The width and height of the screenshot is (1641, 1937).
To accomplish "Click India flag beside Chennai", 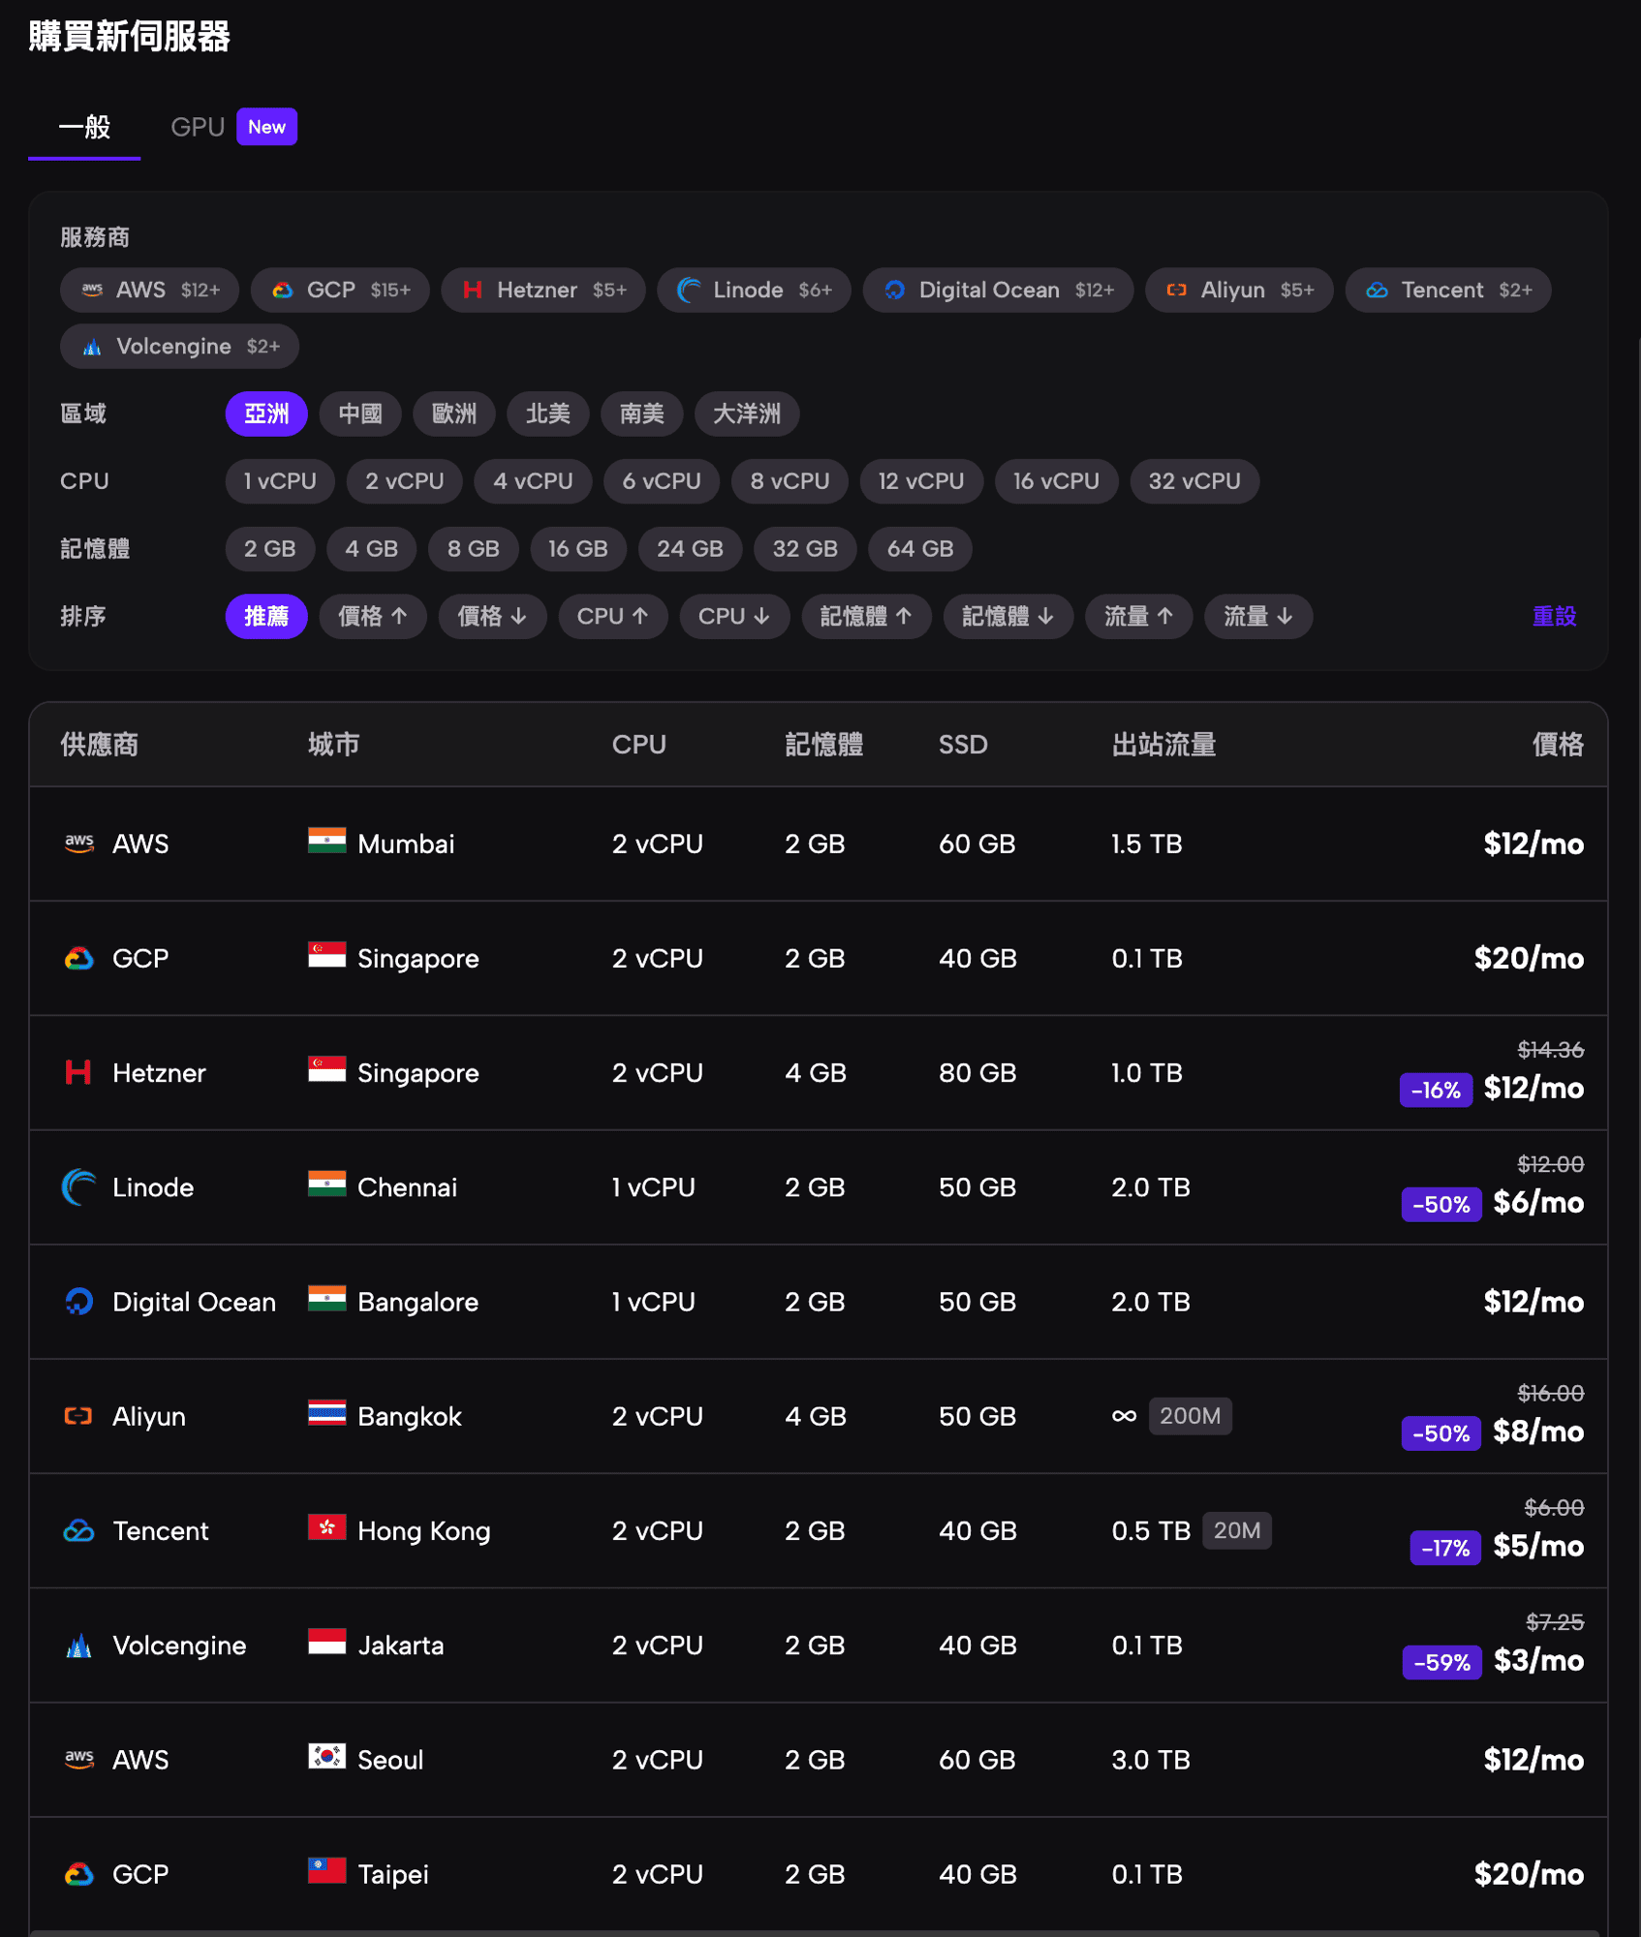I will click(326, 1184).
